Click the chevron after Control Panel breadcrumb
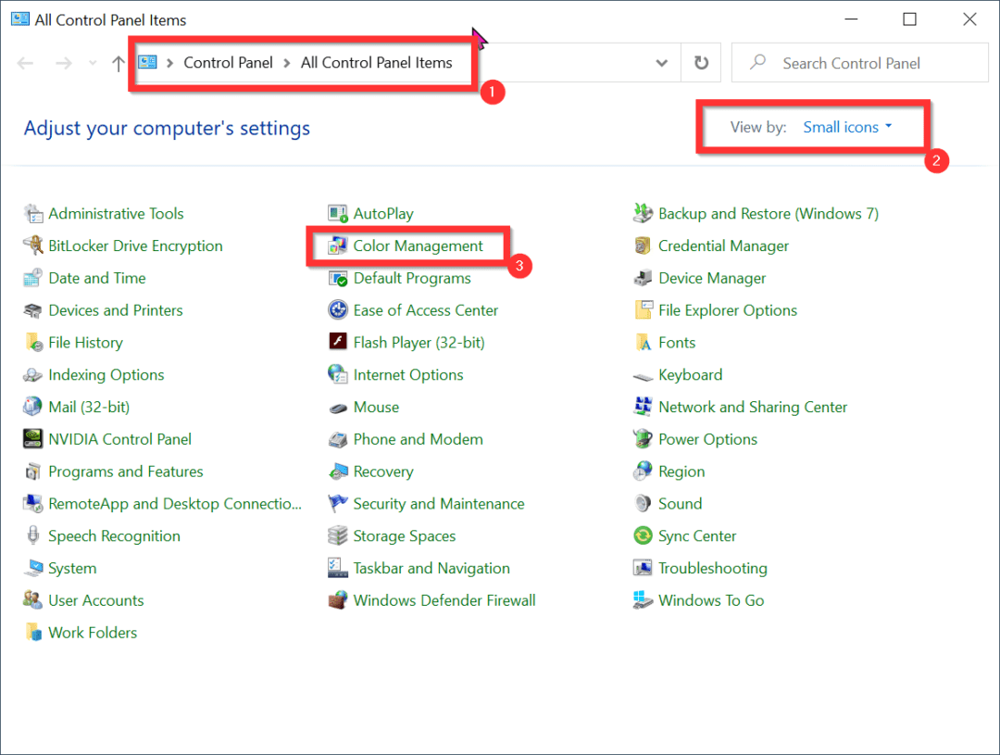 (x=286, y=62)
